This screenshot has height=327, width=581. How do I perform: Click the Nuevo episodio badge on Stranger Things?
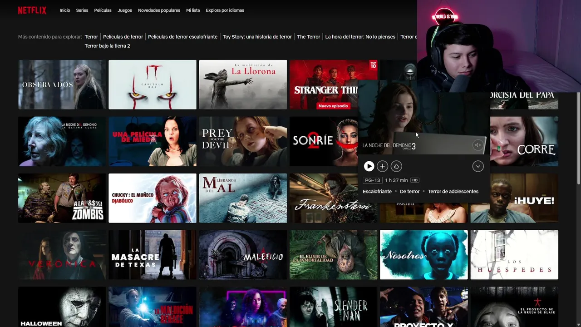click(x=333, y=106)
